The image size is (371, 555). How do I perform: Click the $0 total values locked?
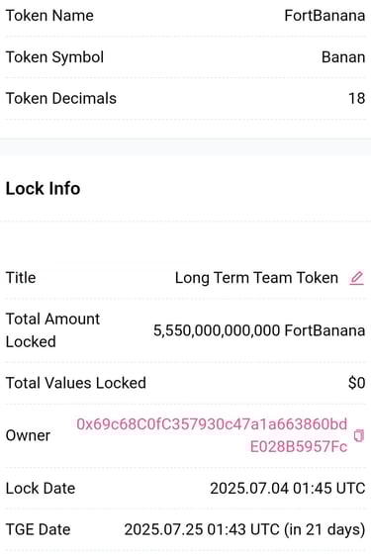tap(356, 383)
